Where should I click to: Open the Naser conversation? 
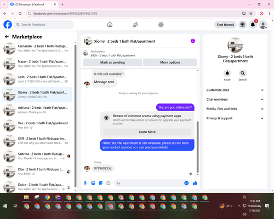(37, 64)
